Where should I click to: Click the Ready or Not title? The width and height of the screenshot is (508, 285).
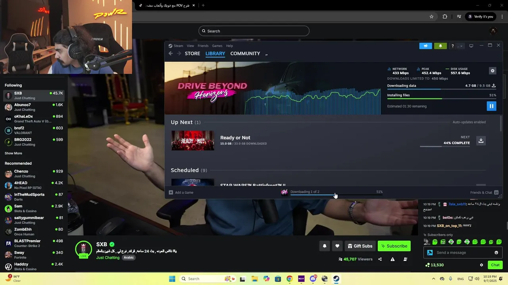(235, 138)
